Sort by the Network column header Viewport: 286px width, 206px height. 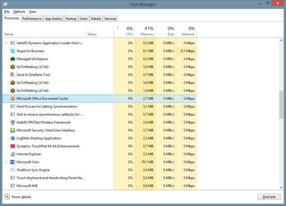(186, 31)
